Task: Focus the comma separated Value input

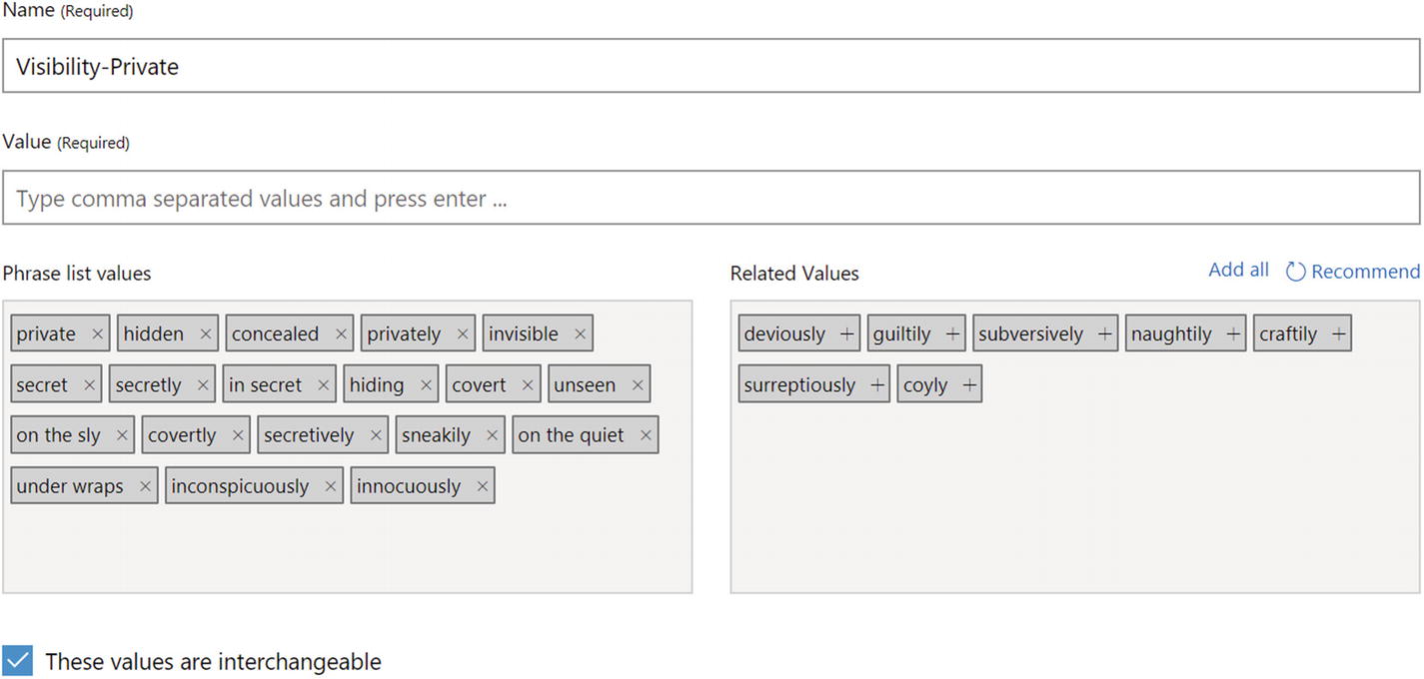Action: click(x=711, y=199)
